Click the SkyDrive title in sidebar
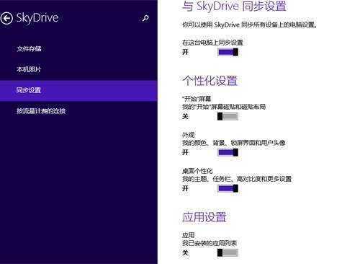The image size is (360, 264). point(37,18)
